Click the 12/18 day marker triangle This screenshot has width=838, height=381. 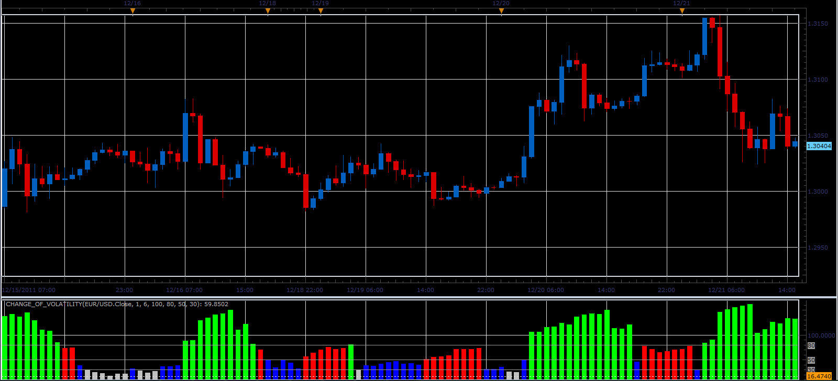pyautogui.click(x=268, y=10)
